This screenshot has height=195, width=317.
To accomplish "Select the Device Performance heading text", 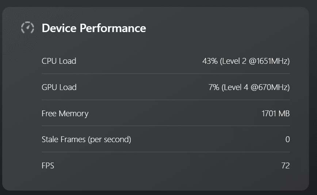I will (94, 28).
